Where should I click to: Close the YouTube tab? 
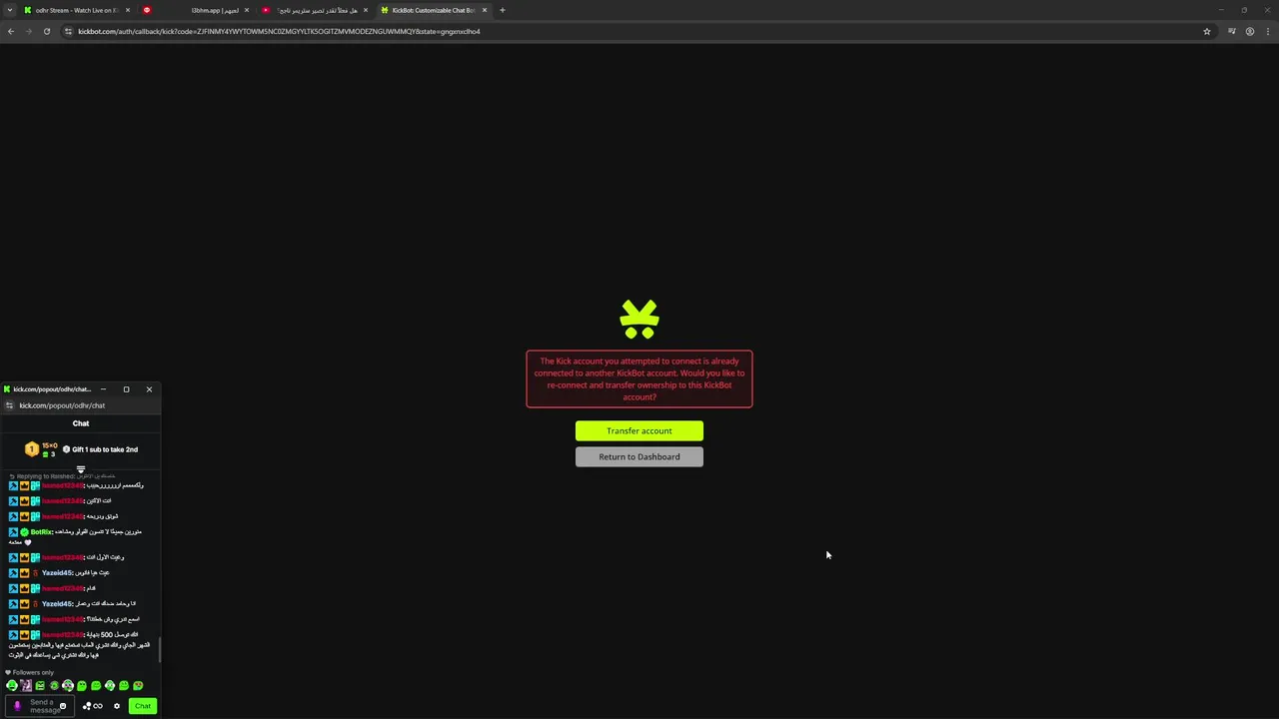[x=365, y=10]
